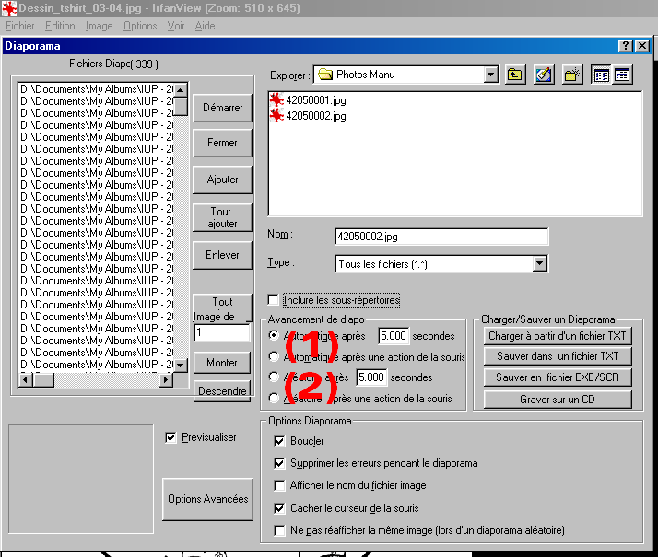Click the preview thumbnail area
This screenshot has width=658, height=557.
point(81,479)
